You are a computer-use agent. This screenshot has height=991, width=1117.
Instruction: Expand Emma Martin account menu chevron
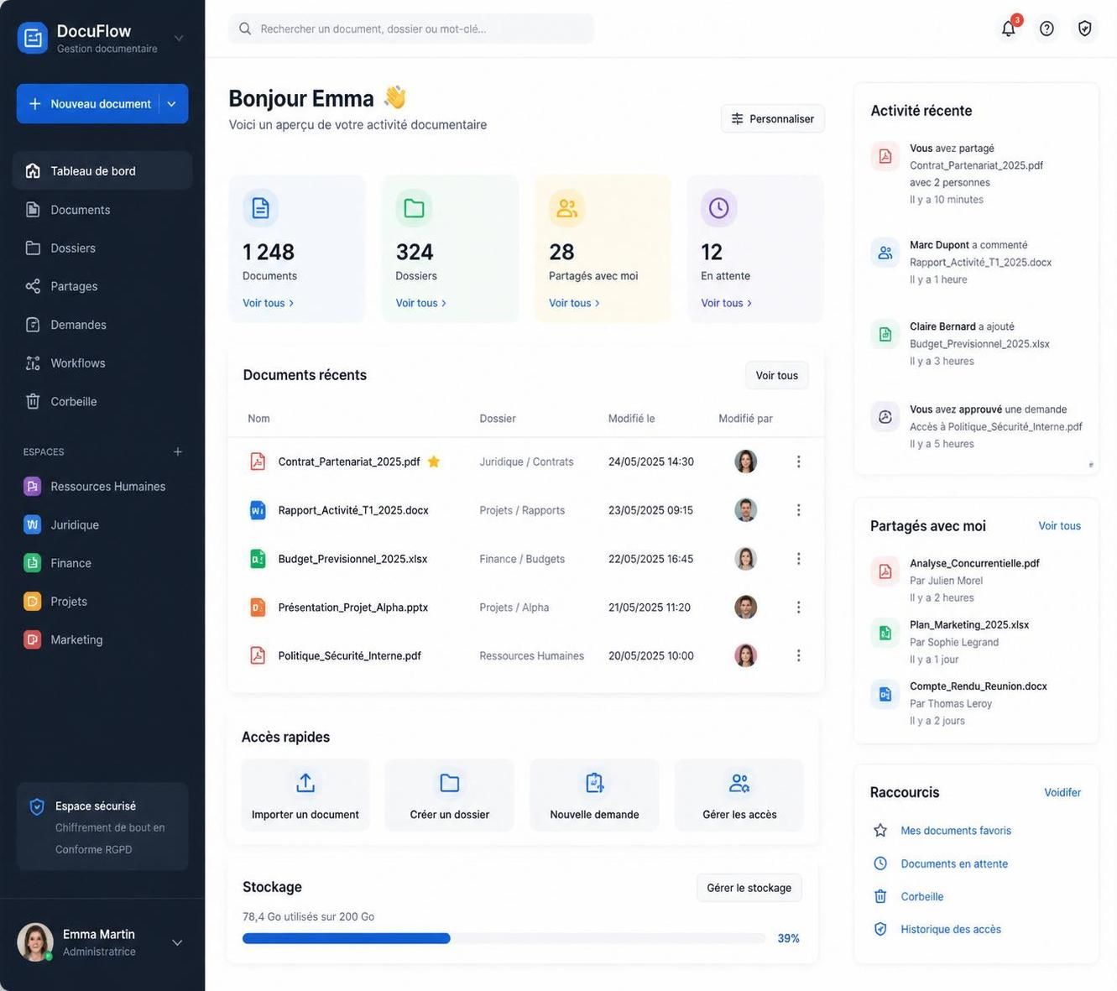click(x=177, y=942)
